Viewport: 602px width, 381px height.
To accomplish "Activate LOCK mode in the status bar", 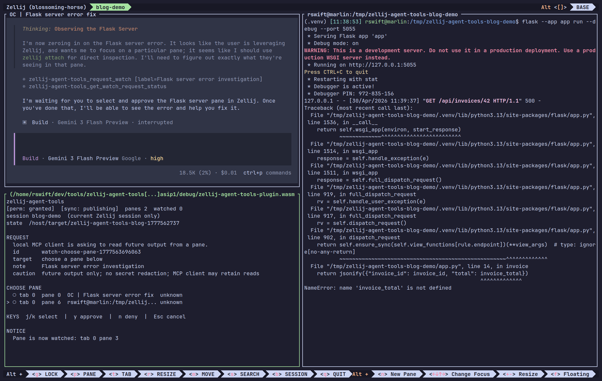I will (45, 374).
